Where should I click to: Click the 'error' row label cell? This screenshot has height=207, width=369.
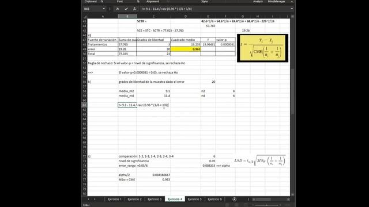click(103, 49)
